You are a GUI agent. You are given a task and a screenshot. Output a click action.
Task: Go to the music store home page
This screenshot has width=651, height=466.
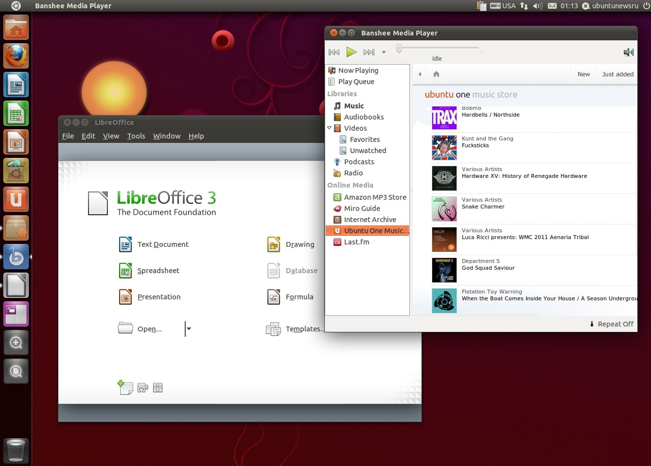436,74
